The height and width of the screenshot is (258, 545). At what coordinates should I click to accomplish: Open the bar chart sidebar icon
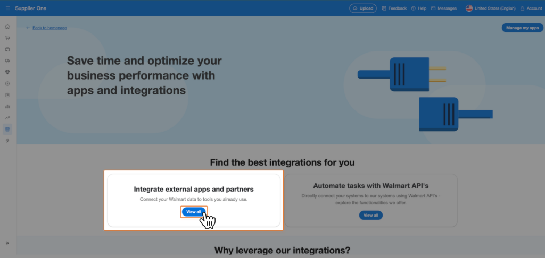7,107
